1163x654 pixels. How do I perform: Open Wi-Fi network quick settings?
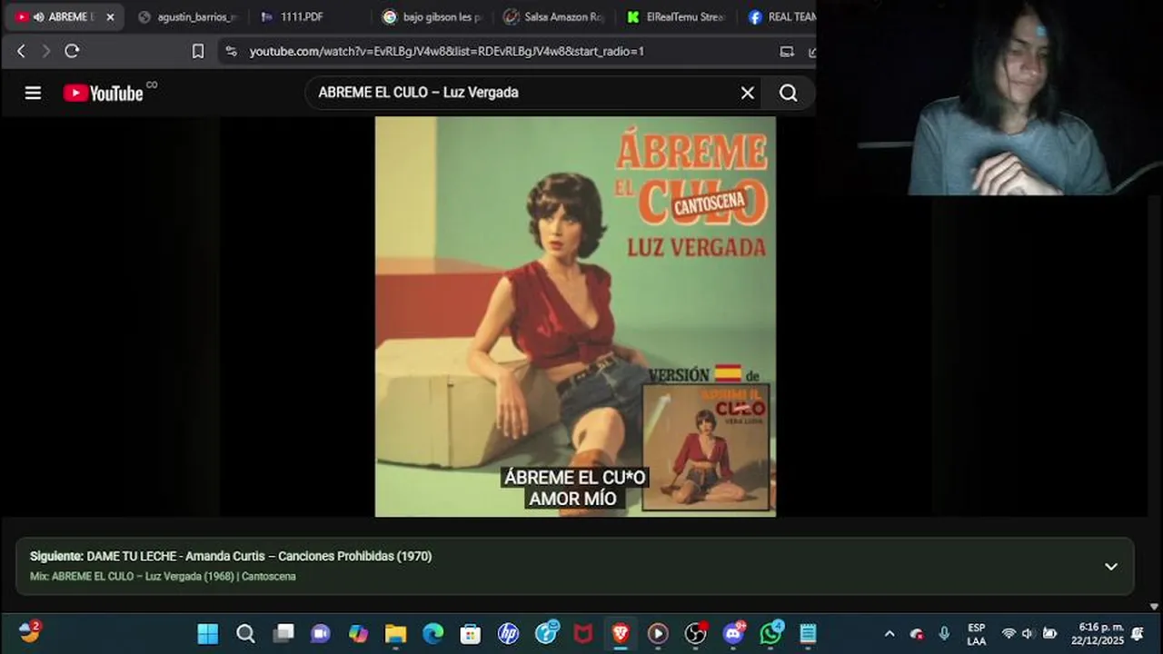pos(1009,633)
